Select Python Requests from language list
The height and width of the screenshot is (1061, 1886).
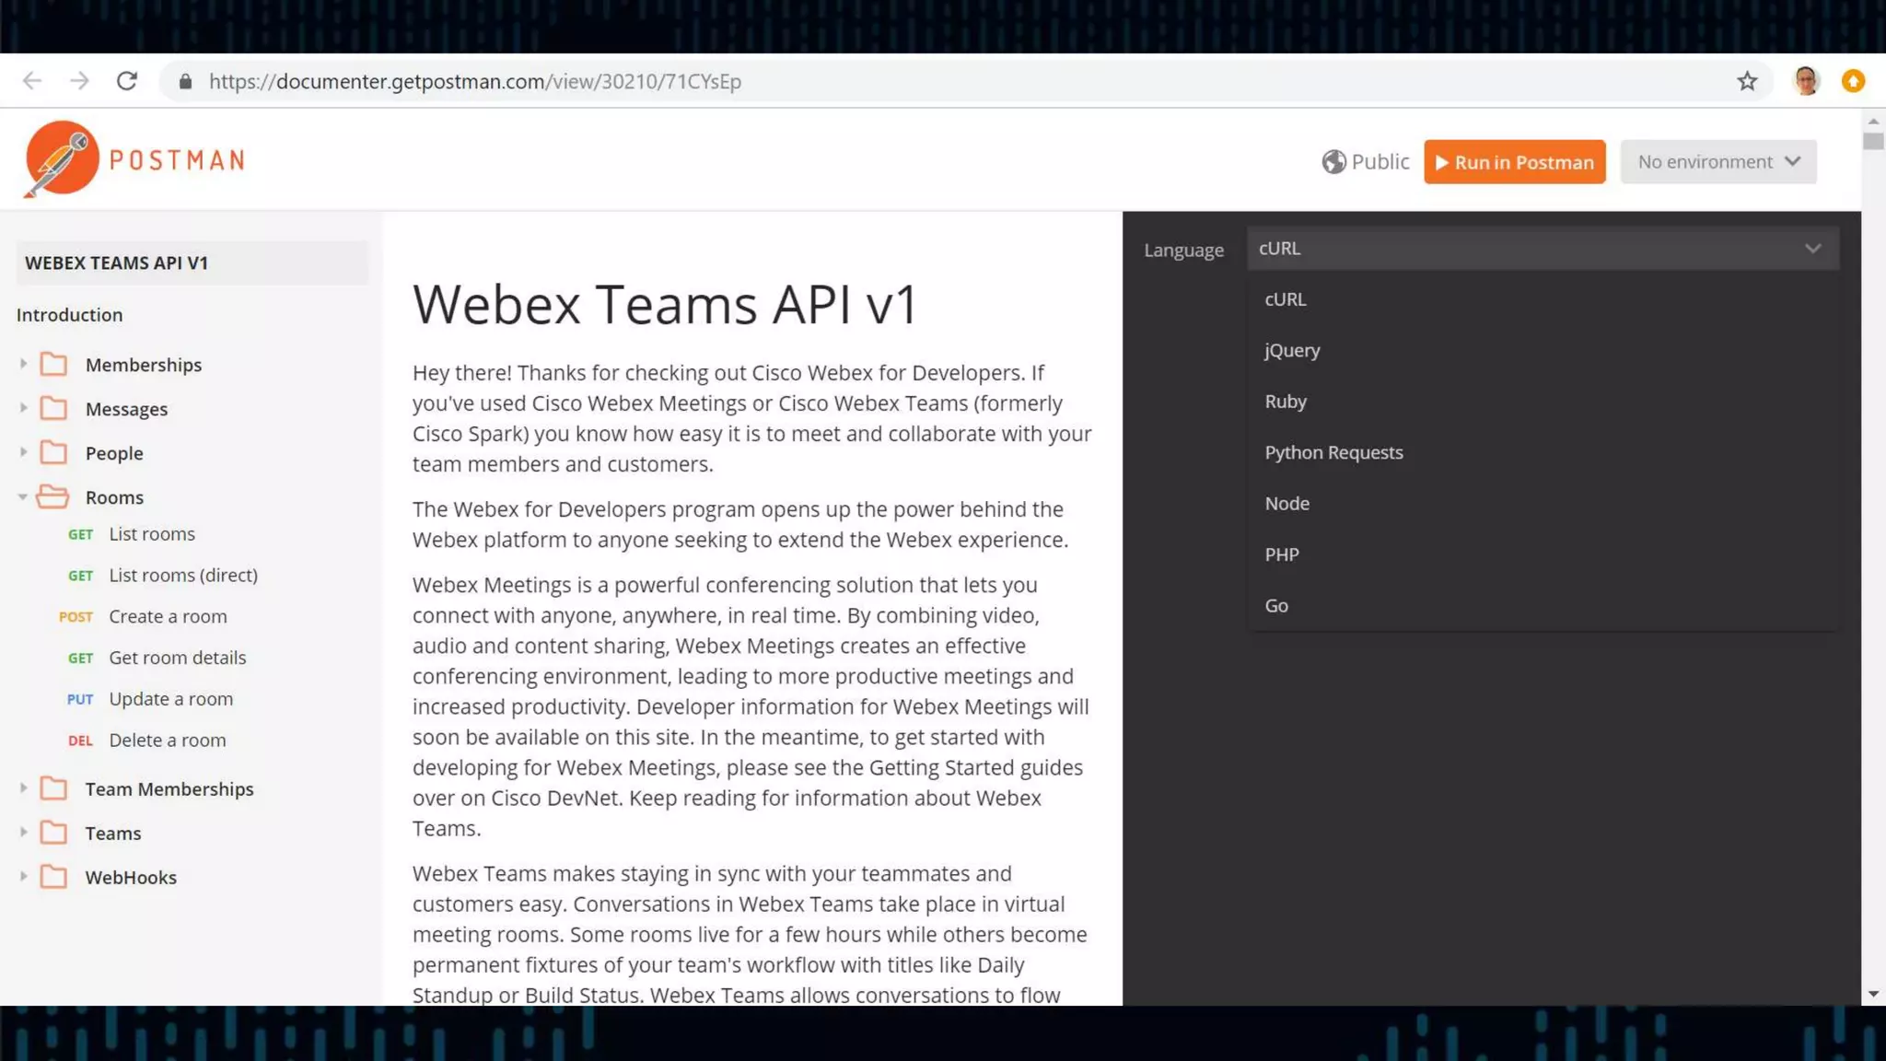click(1333, 452)
